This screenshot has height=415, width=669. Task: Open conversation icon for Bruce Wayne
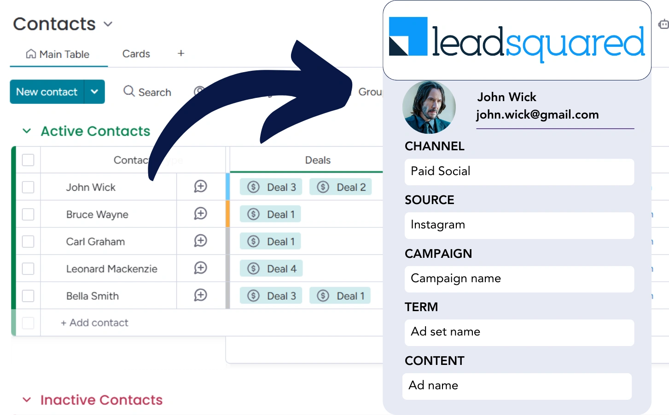[x=200, y=213]
